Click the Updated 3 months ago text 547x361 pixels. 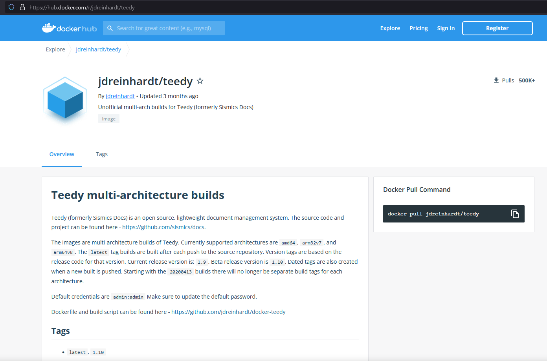tap(169, 96)
